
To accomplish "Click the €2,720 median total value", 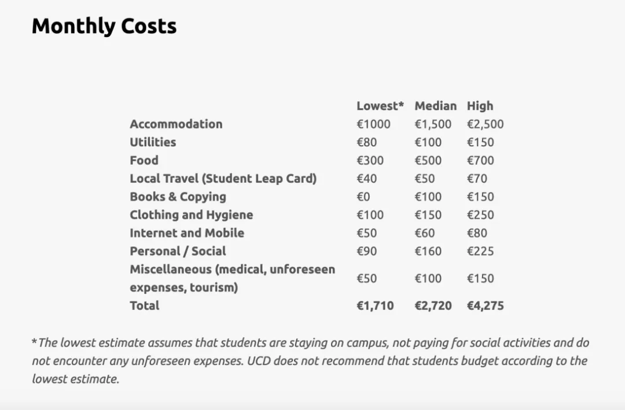I will coord(433,305).
